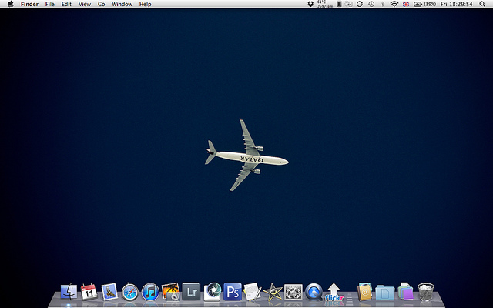The image size is (493, 308).
Task: Open Mail stamp icon in Dock
Action: pyautogui.click(x=109, y=292)
